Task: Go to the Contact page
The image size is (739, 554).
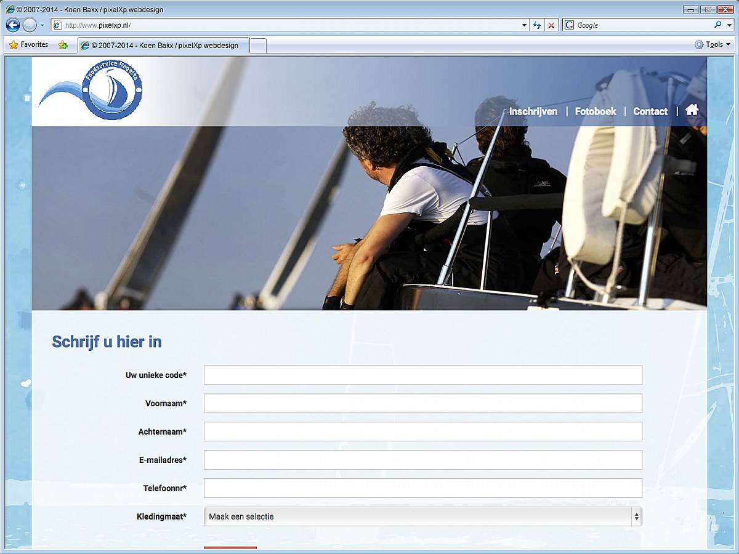Action: (650, 111)
